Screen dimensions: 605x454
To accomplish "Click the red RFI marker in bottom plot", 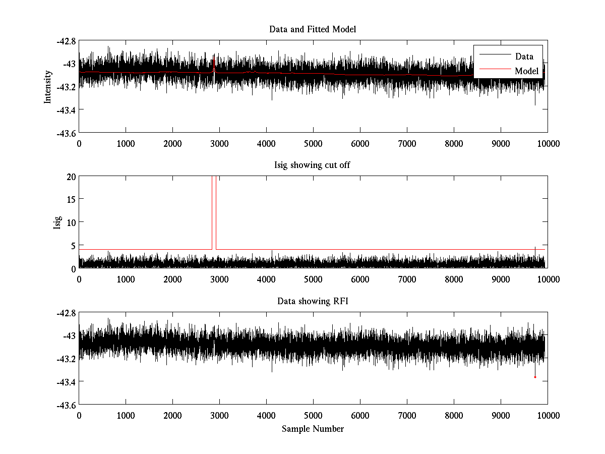I will (x=535, y=377).
